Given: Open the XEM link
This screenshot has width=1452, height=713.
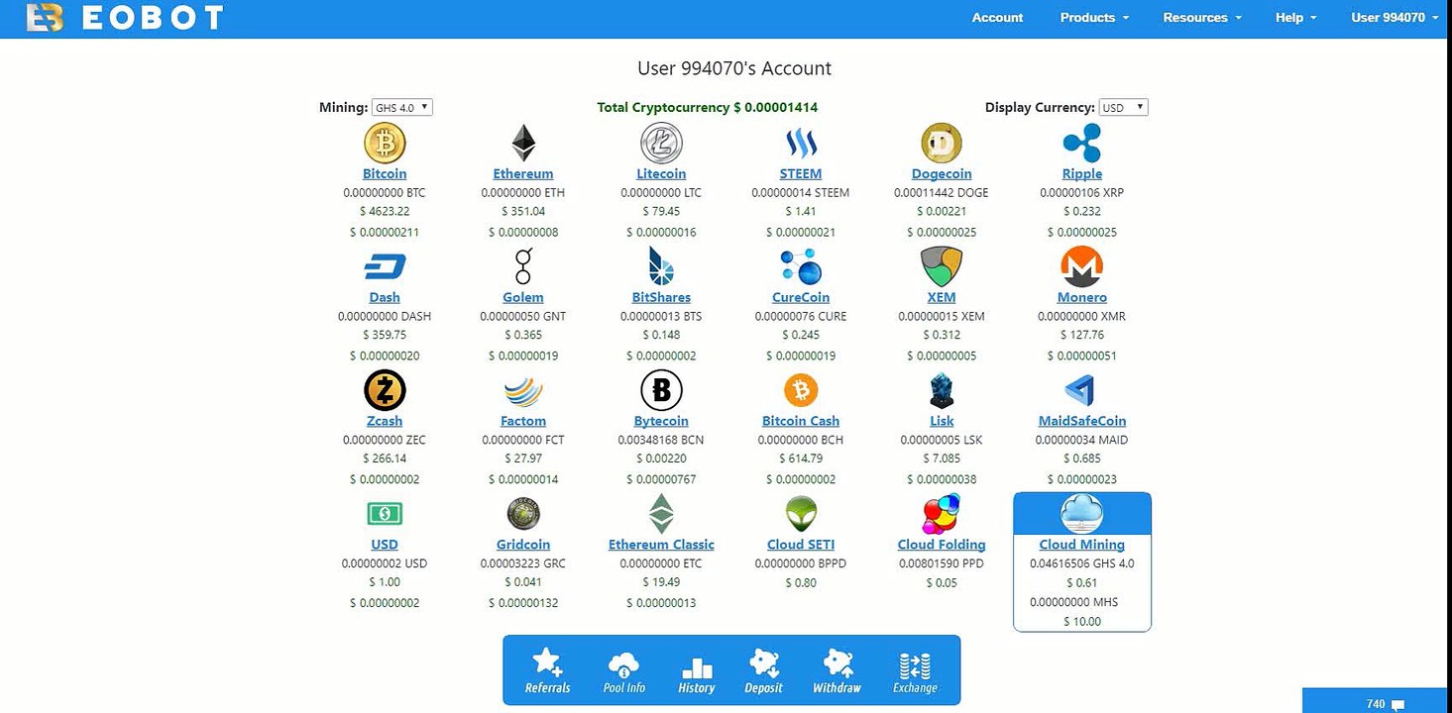Looking at the screenshot, I should click(x=942, y=298).
